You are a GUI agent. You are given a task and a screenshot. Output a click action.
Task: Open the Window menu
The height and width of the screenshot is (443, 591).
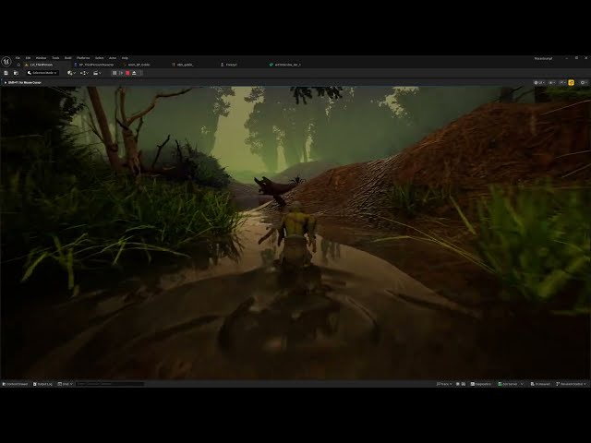[x=41, y=58]
